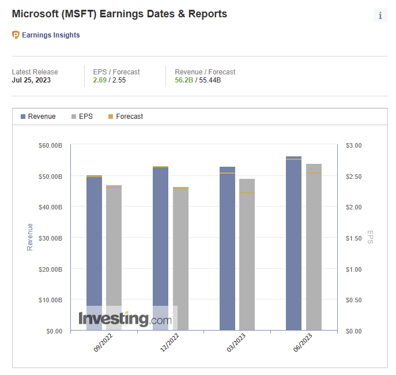
Task: Toggle the Revenue legend item
Action: coord(38,117)
